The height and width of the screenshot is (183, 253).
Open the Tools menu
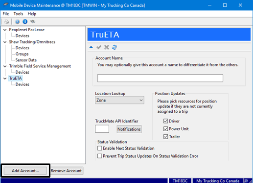point(18,14)
